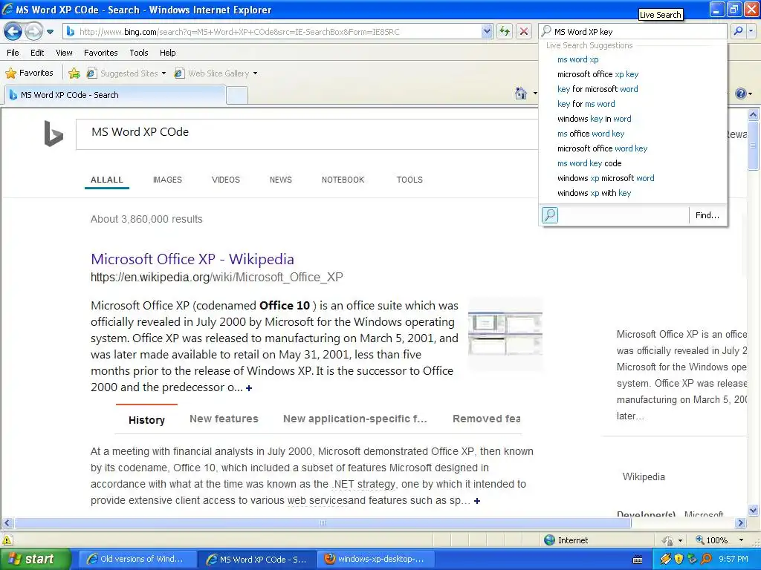
Task: Select the MS Word XP COde tab
Action: (x=115, y=95)
